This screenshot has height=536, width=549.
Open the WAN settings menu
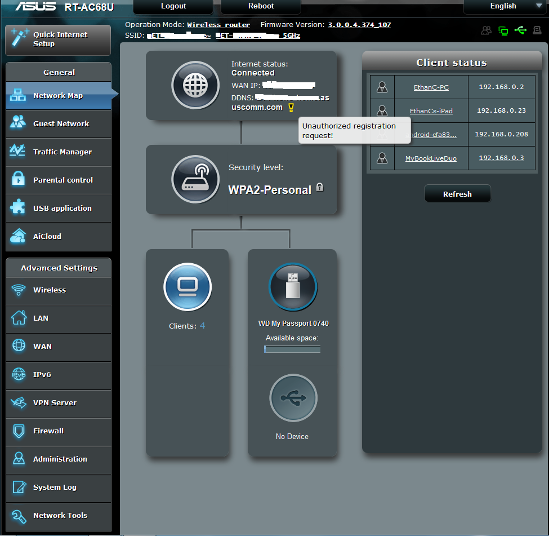pos(59,347)
